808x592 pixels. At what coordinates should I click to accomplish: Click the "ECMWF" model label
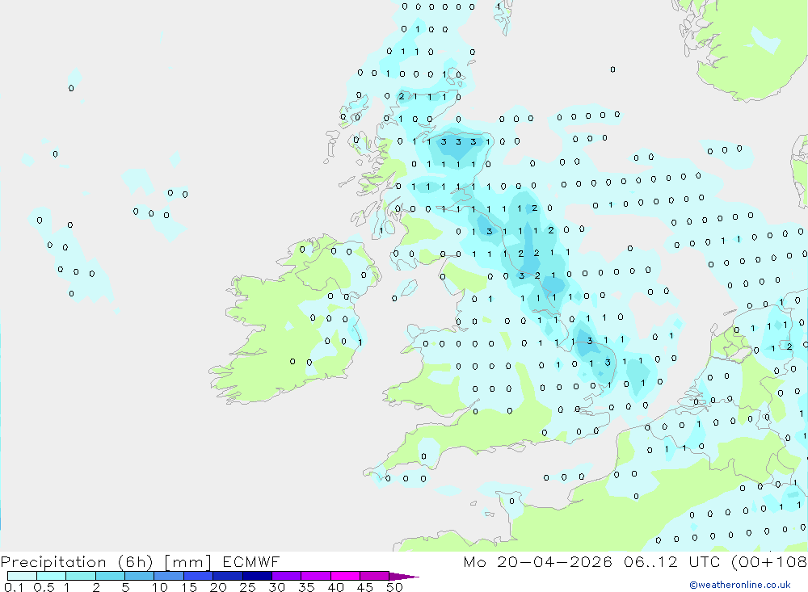pyautogui.click(x=251, y=561)
